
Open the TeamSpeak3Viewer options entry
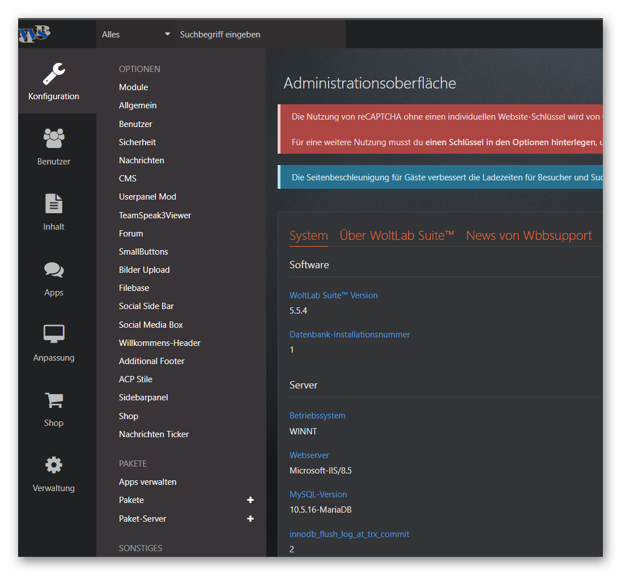point(155,215)
